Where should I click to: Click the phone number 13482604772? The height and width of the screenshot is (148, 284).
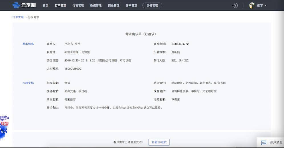pyautogui.click(x=180, y=44)
